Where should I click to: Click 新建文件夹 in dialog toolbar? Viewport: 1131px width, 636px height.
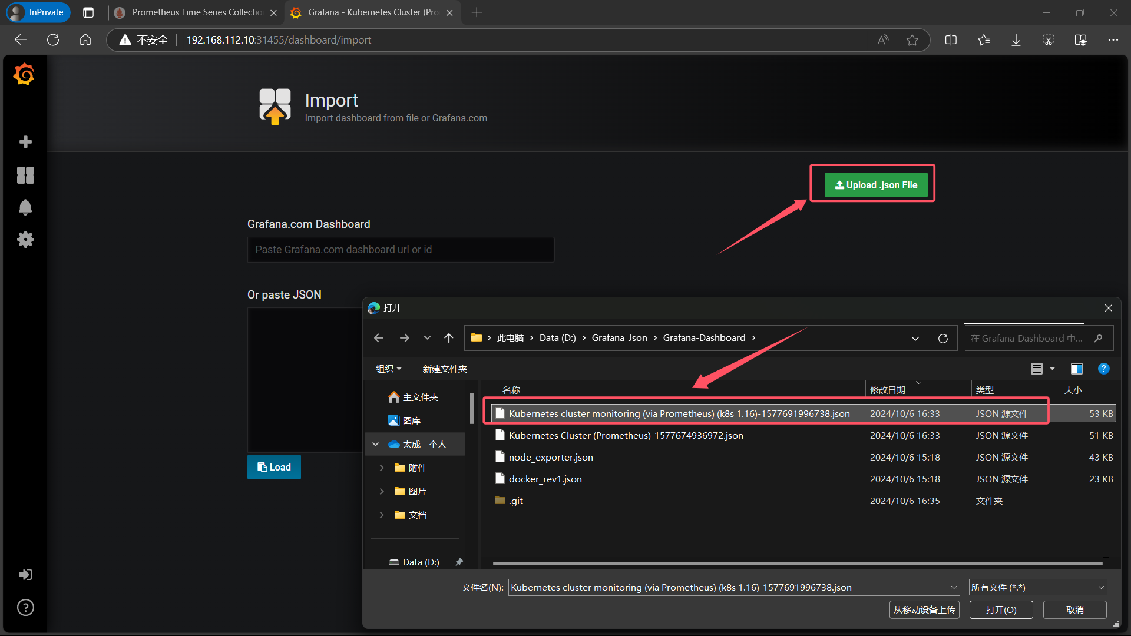click(444, 369)
